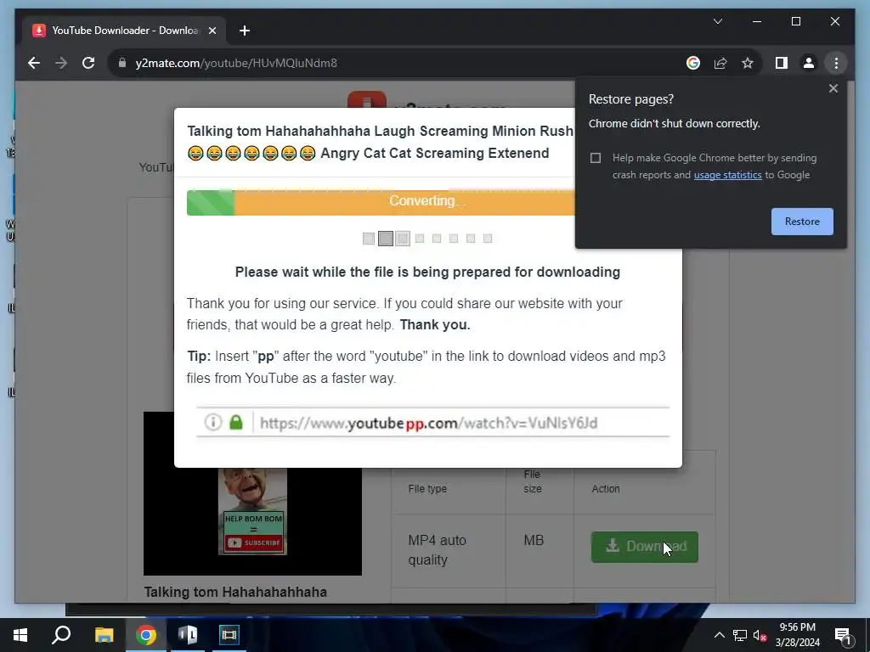Open the taskbar clock and date
Viewport: 870px width, 652px height.
point(797,635)
